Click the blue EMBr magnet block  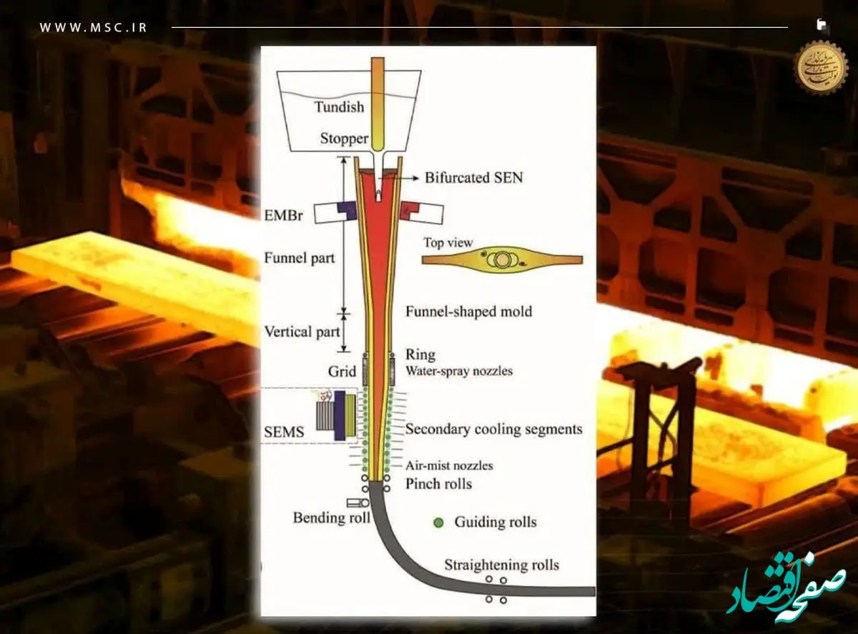click(x=348, y=209)
